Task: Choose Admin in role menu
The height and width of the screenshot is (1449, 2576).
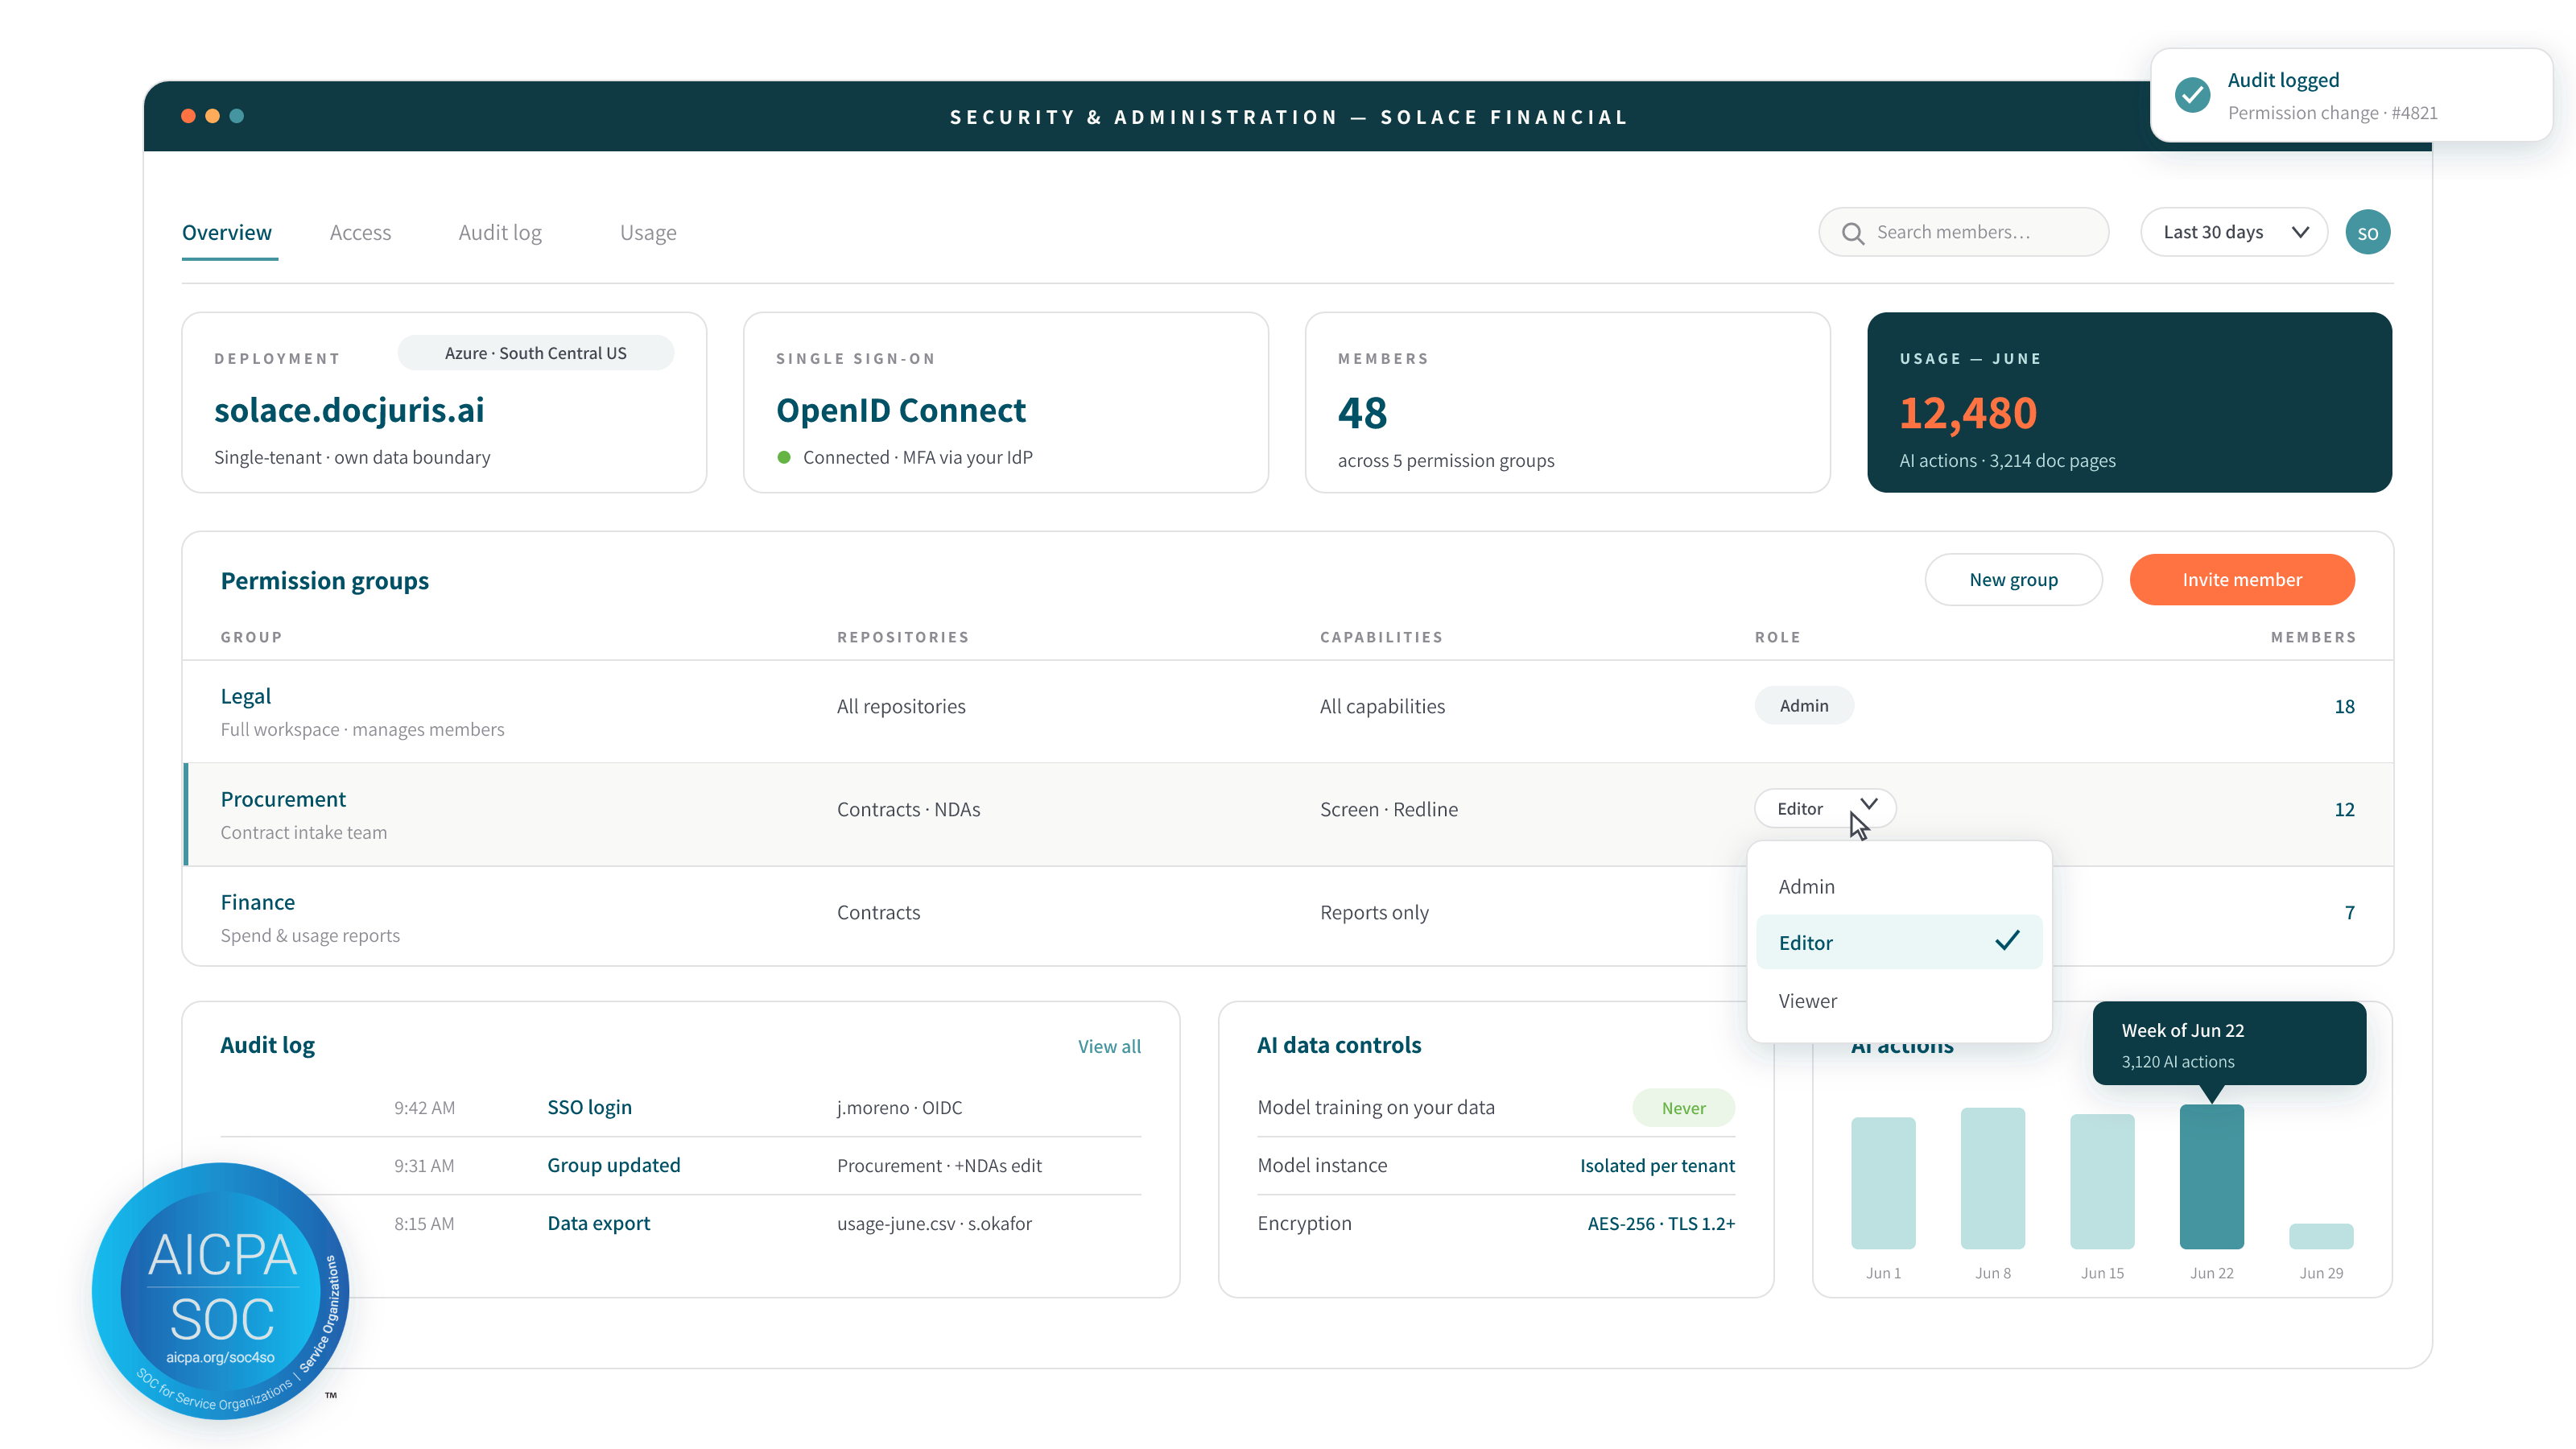Action: (1898, 886)
